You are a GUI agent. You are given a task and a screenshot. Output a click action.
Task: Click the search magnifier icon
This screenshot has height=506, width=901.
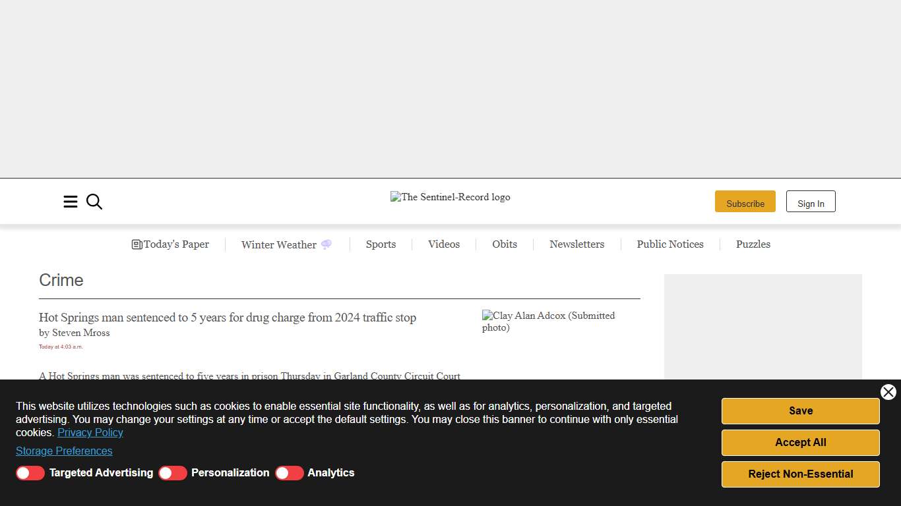pos(94,202)
